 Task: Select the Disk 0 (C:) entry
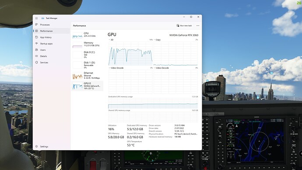point(87,54)
